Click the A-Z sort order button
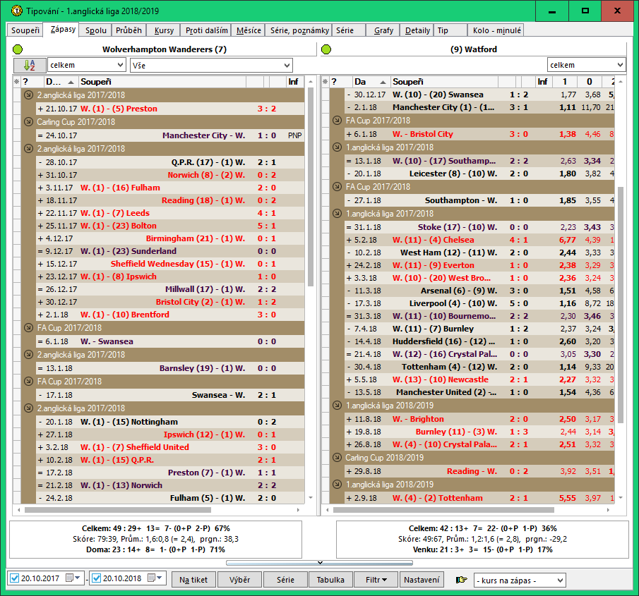Viewport: 639px width, 596px height. pos(30,65)
